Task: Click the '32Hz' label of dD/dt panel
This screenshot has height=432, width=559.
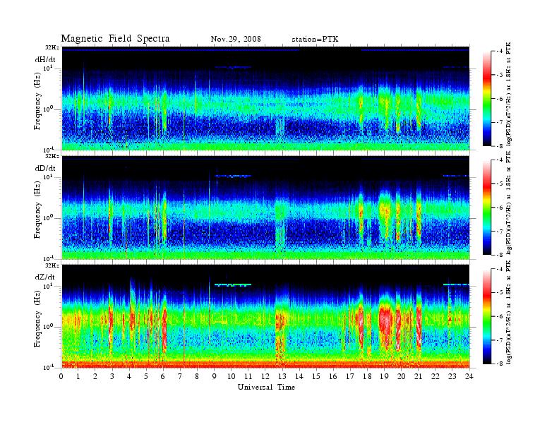Action: [x=52, y=156]
